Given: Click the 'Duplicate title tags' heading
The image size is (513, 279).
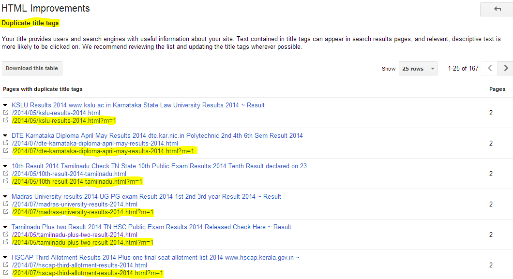Looking at the screenshot, I should pyautogui.click(x=30, y=23).
